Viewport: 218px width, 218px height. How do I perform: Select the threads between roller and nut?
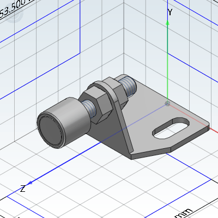point(88,109)
